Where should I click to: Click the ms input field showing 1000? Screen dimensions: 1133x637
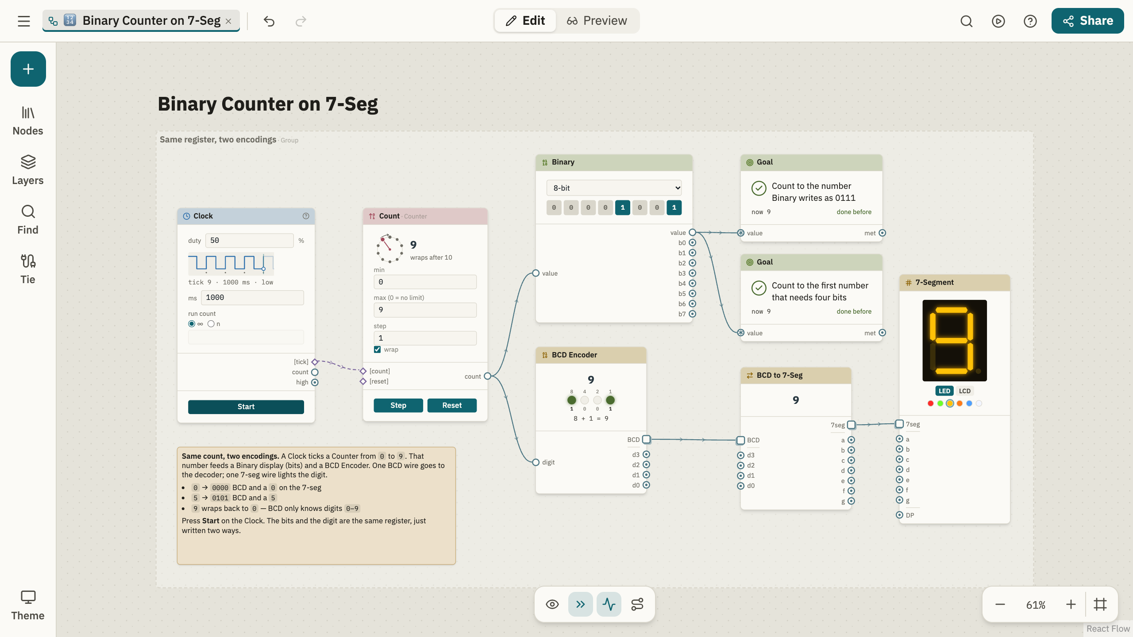click(252, 298)
